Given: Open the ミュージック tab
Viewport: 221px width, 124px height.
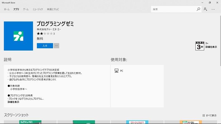Looking at the screenshot, I should tap(38, 9).
